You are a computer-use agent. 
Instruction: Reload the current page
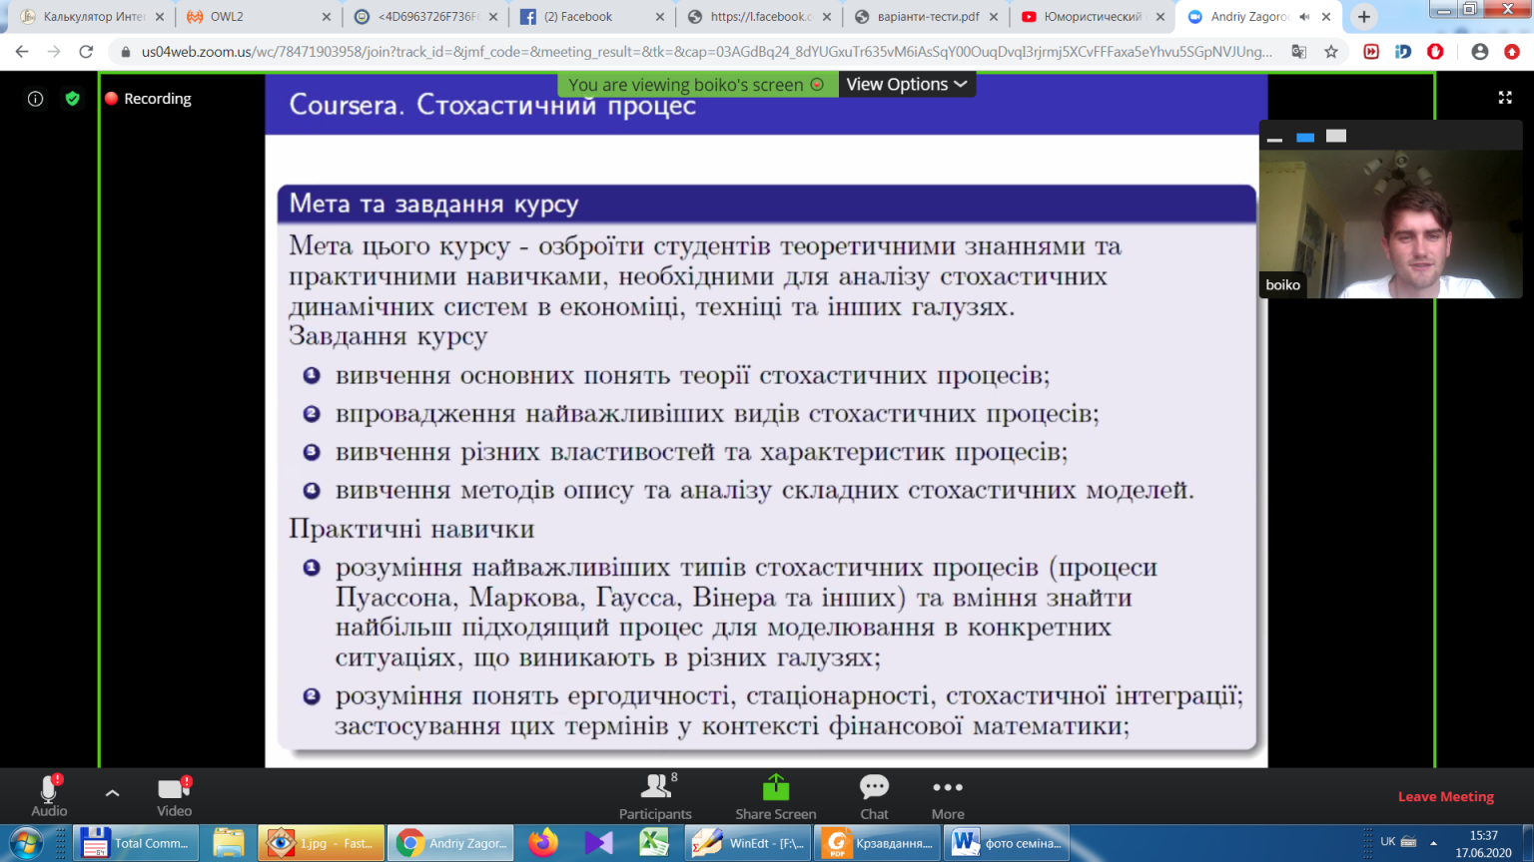click(87, 52)
